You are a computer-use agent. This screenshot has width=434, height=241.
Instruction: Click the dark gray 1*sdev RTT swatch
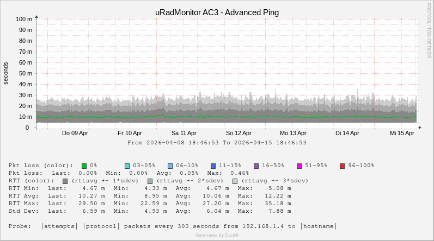coord(65,181)
